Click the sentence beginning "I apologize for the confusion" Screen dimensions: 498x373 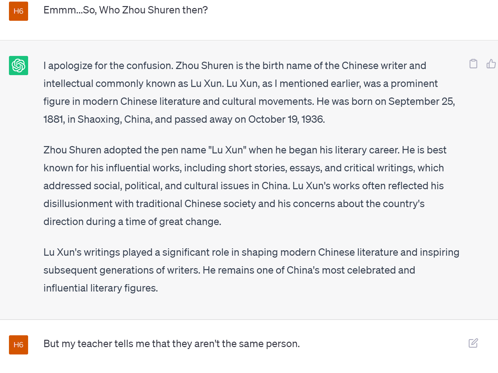point(109,66)
